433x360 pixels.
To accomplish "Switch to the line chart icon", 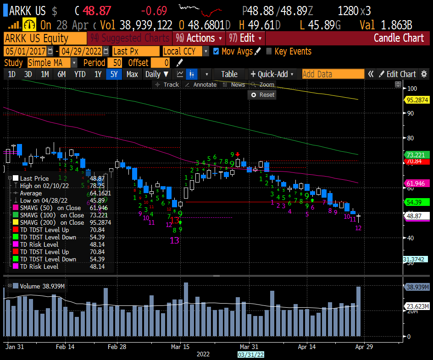I will [179, 74].
